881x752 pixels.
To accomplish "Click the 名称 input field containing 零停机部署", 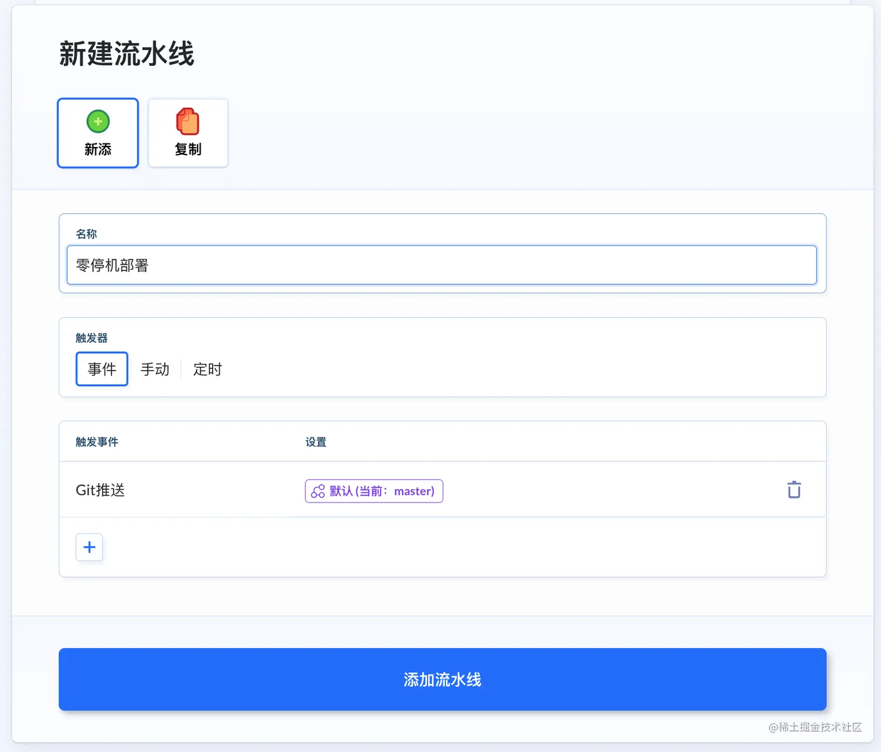I will click(442, 265).
